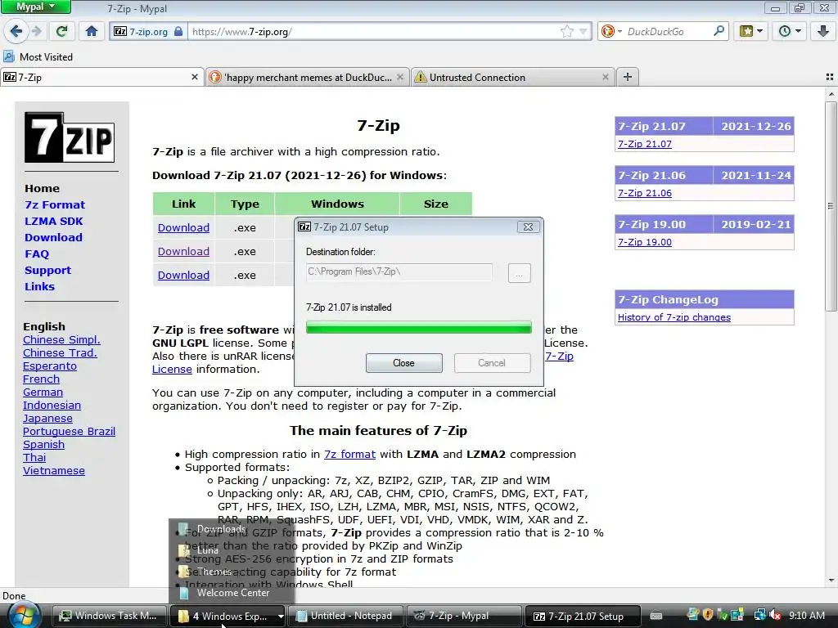Viewport: 838px width, 628px height.
Task: Reload the page with the refresh icon
Action: coord(62,31)
